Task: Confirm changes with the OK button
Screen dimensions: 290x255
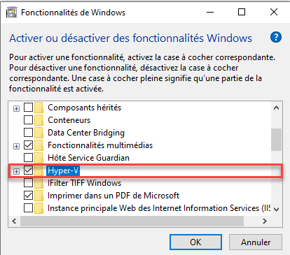Action: click(195, 242)
